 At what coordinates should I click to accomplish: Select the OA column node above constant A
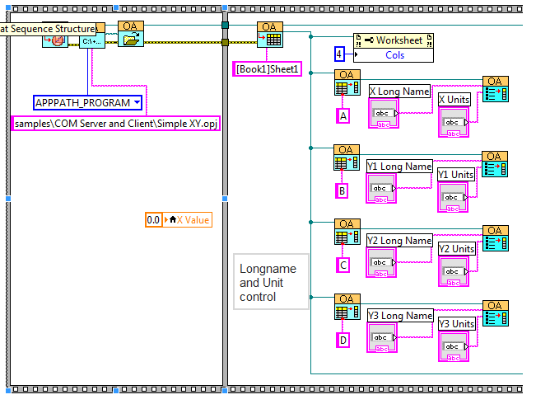345,83
